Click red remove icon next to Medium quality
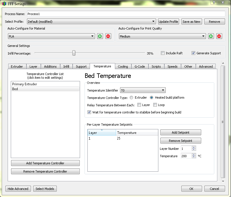This screenshot has height=197, width=231. pyautogui.click(x=219, y=36)
